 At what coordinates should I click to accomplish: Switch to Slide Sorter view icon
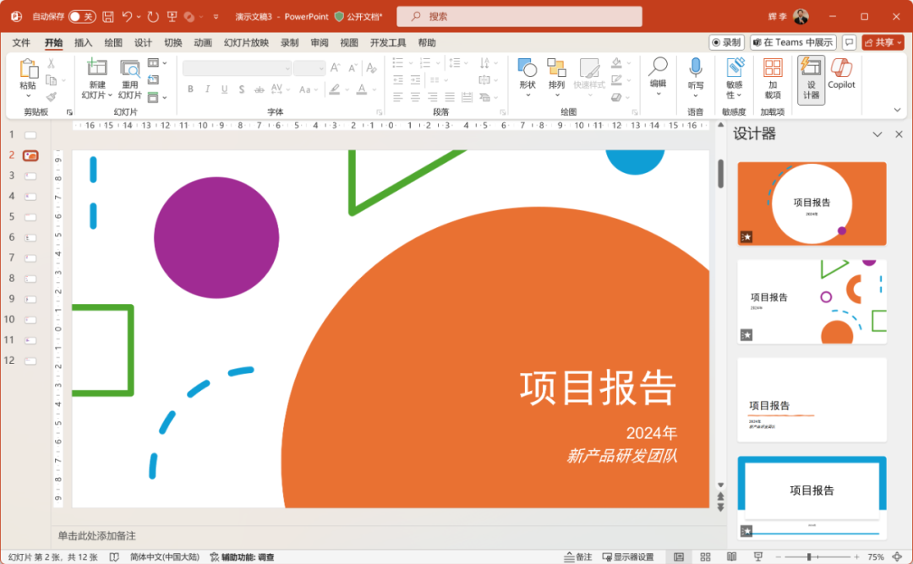705,557
